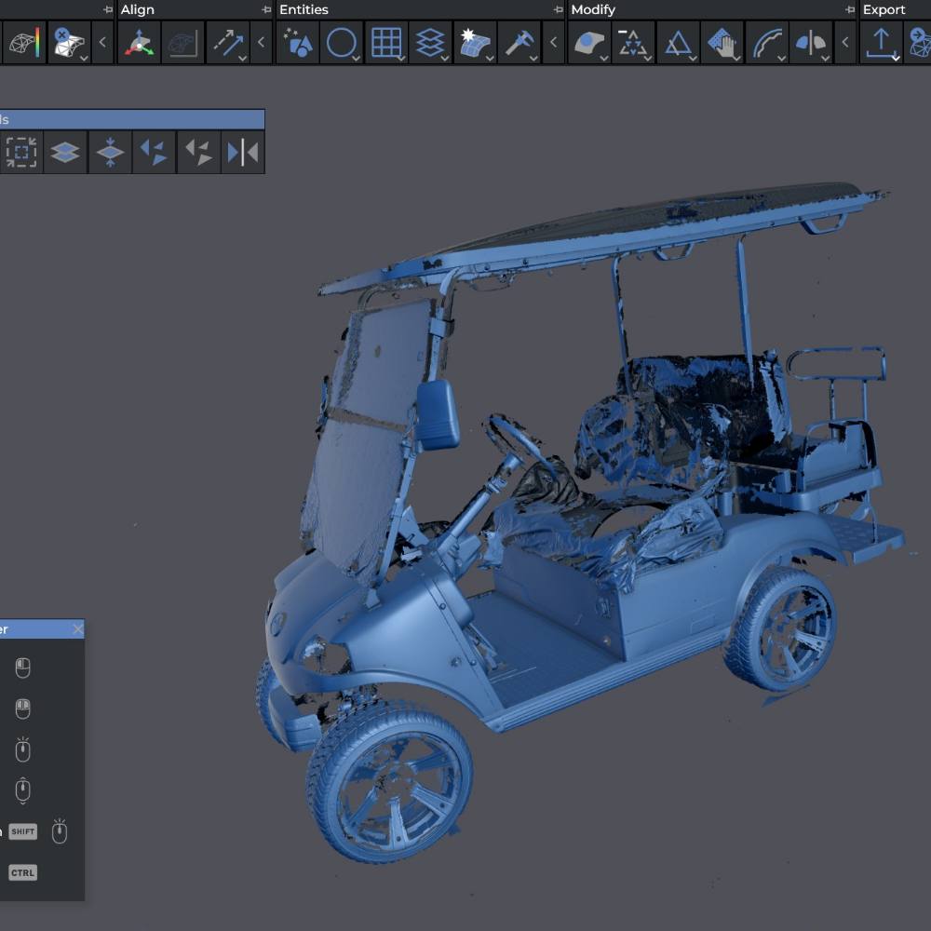This screenshot has width=931, height=931.
Task: Click the mirror triangles with divider icon
Action: tap(242, 152)
